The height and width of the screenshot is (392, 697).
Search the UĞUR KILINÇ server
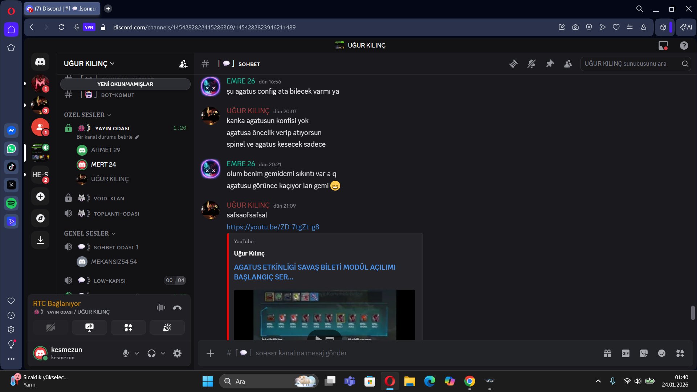635,64
